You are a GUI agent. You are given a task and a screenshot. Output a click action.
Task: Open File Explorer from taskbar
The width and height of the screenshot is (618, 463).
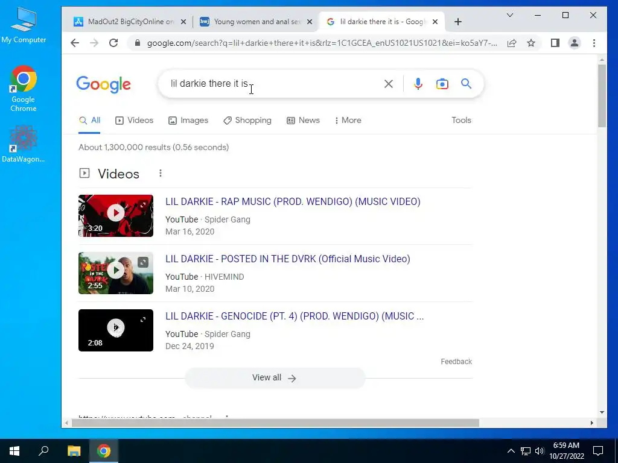74,451
